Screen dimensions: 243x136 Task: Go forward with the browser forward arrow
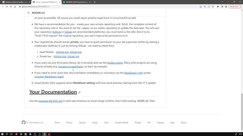click(7, 7)
